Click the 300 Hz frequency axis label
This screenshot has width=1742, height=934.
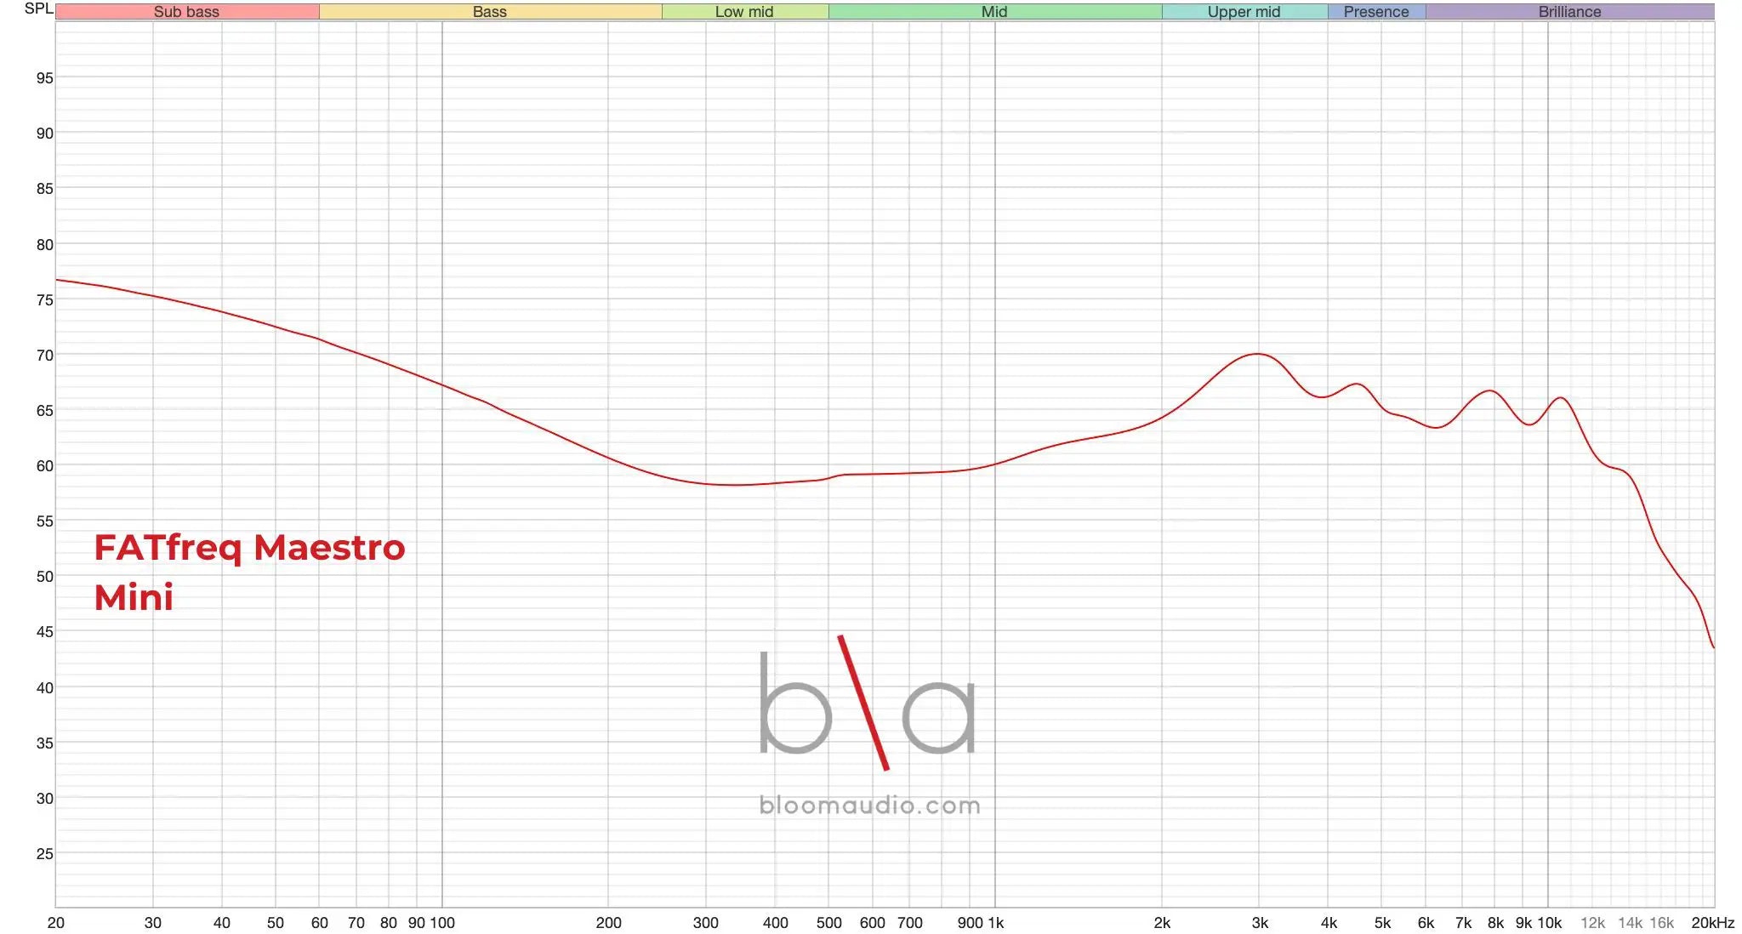[x=706, y=923]
